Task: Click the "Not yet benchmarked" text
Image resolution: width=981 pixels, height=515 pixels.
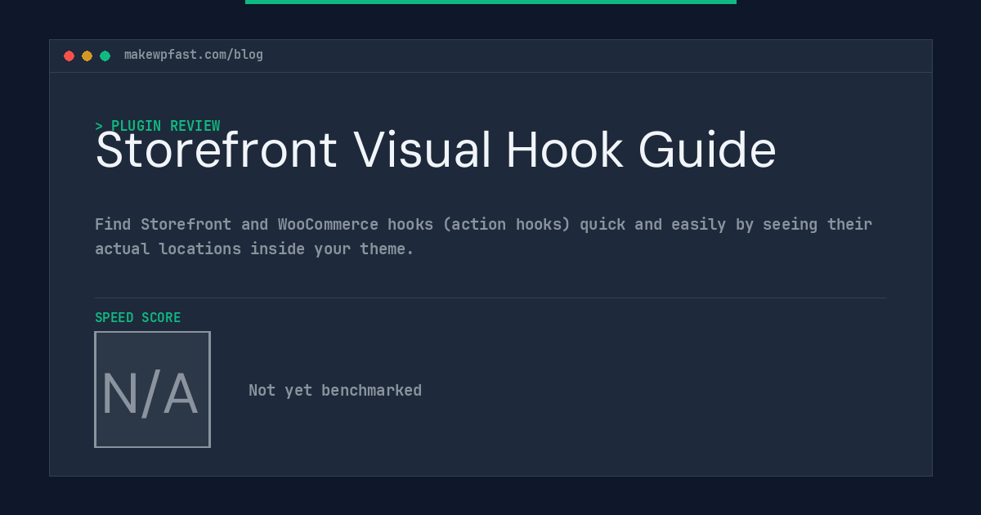Action: 335,390
